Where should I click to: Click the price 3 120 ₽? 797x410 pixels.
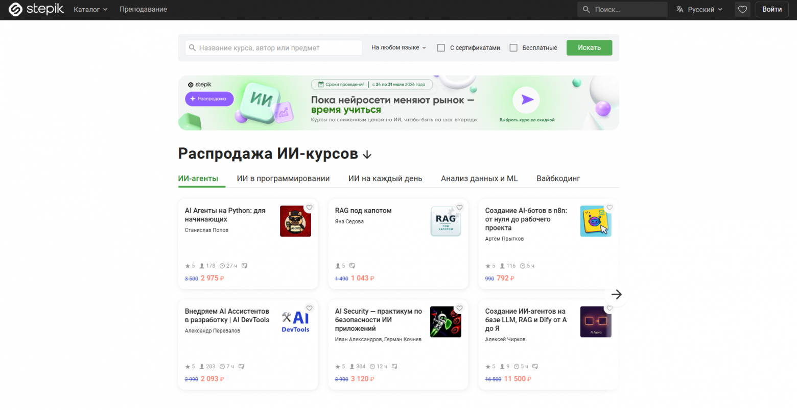coord(363,379)
